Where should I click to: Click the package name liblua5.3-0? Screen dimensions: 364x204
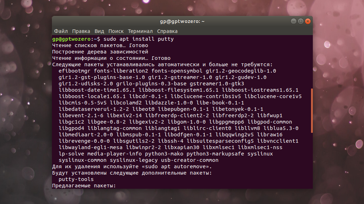tap(281, 128)
